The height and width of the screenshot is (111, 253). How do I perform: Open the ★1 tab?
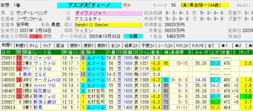[x=225, y=45]
